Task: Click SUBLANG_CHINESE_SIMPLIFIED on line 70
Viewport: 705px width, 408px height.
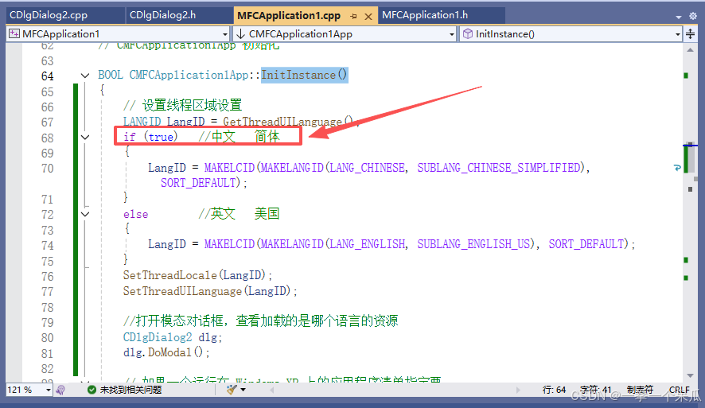Action: pos(499,168)
